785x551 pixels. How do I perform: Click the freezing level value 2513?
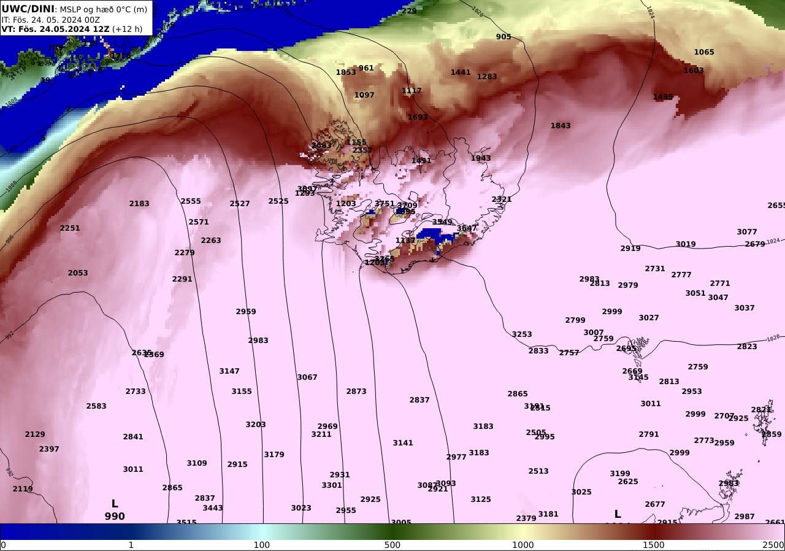(538, 471)
